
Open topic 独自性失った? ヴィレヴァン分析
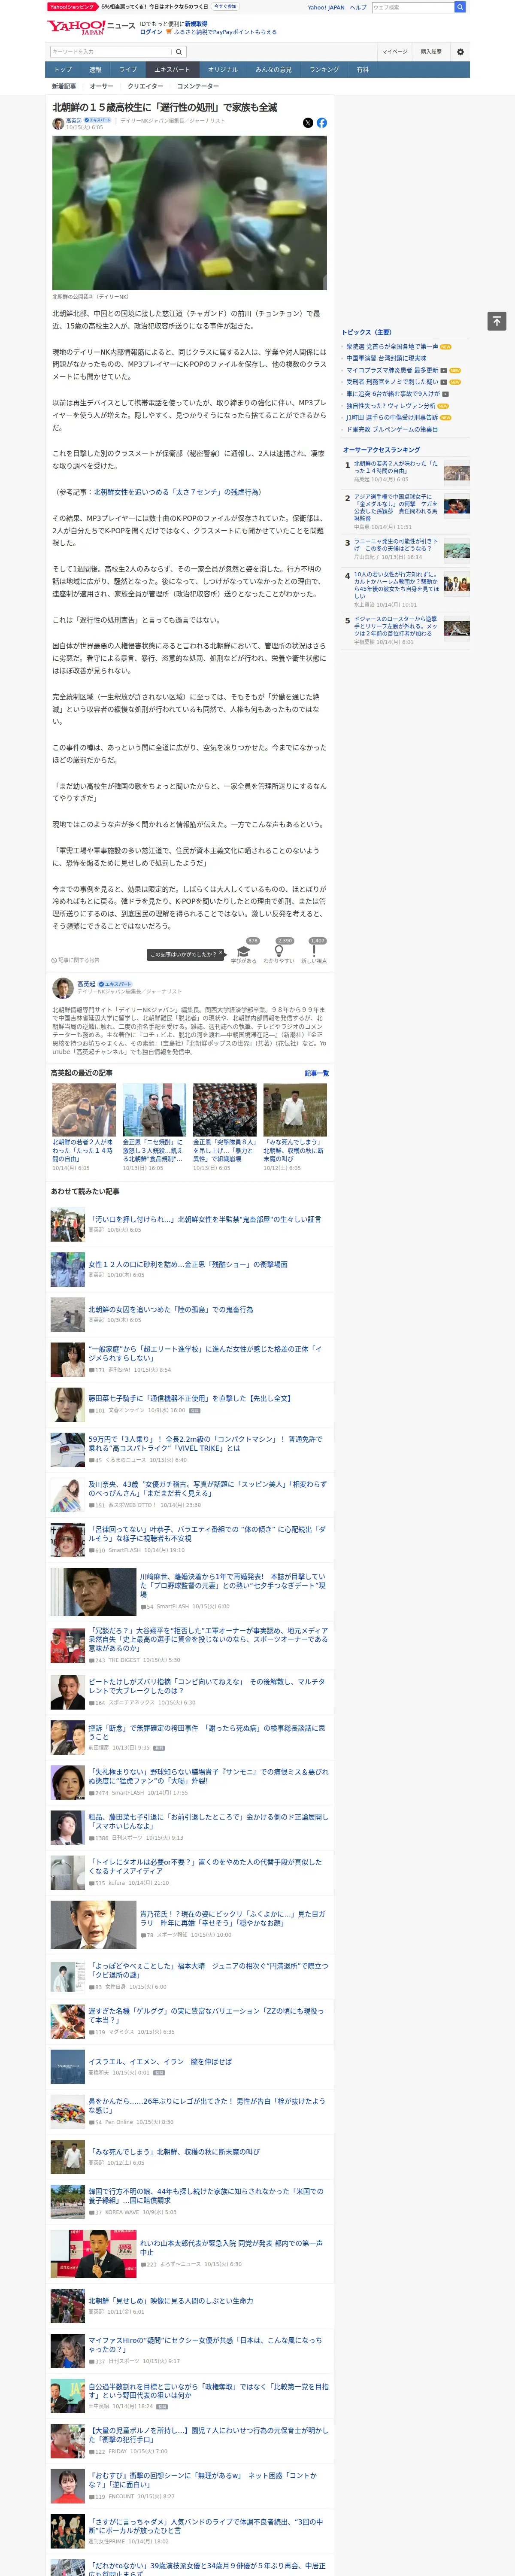click(391, 406)
